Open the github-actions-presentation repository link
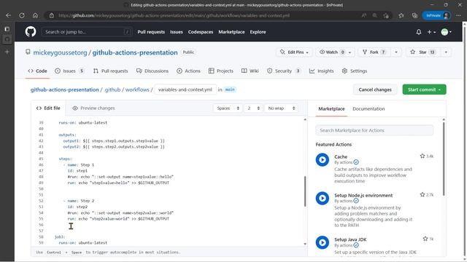The image size is (467, 262). pos(135,52)
